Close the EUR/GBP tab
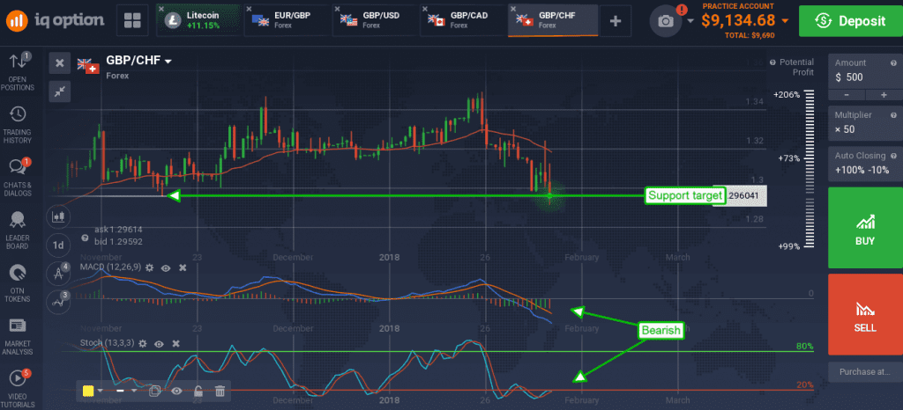Image resolution: width=903 pixels, height=410 pixels. [x=250, y=9]
